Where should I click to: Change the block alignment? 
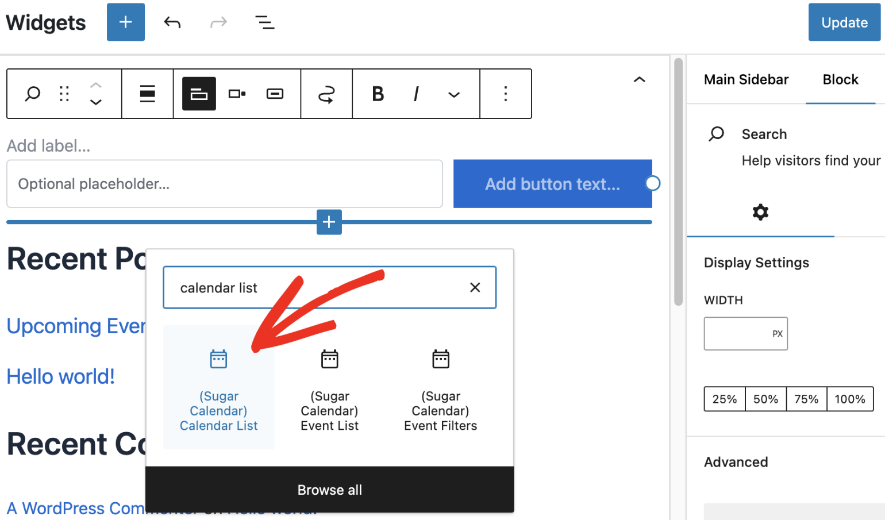[x=148, y=94]
